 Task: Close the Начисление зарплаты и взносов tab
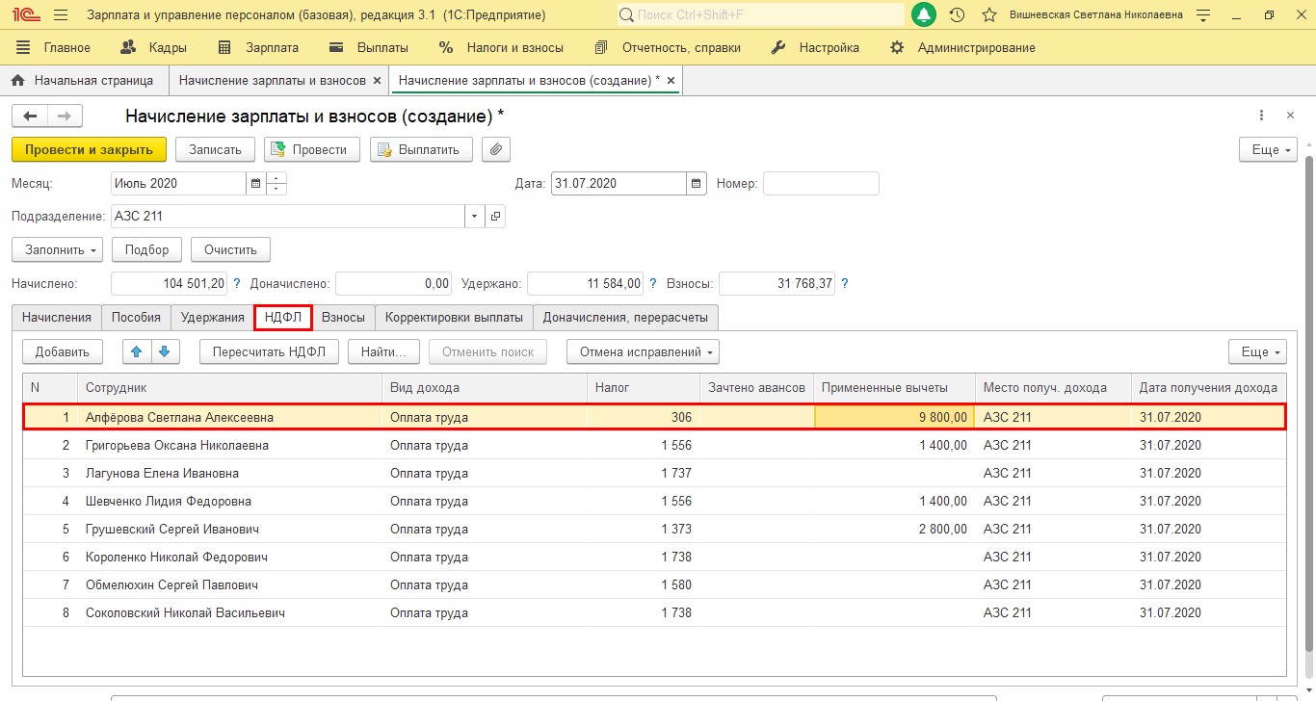click(x=377, y=81)
